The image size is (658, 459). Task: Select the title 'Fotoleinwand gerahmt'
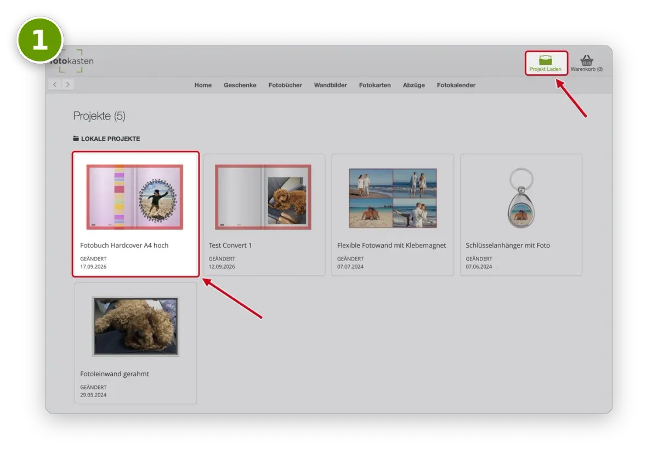115,374
